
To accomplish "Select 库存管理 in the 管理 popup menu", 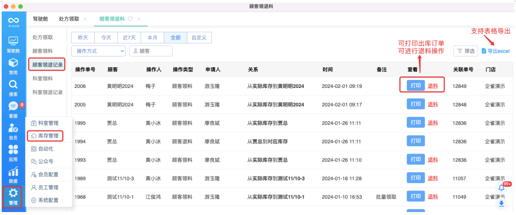I will tap(45, 136).
